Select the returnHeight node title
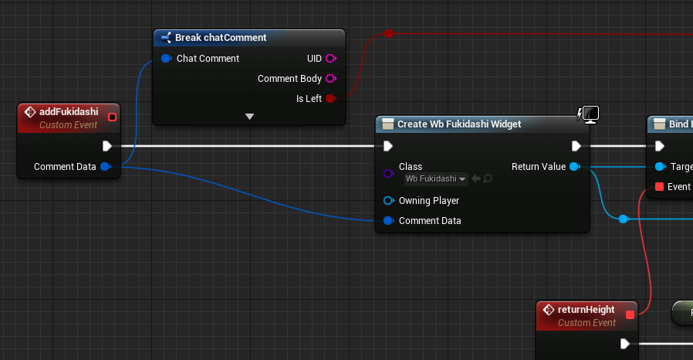The image size is (693, 360). tap(586, 310)
